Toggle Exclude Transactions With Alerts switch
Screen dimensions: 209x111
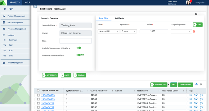(x=79, y=48)
